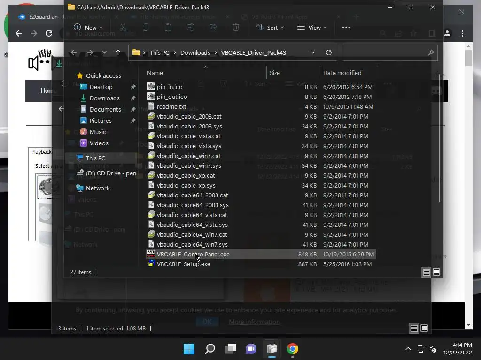Reload the page in Chrome window
Screen dimensions: 481x360
tap(49, 33)
